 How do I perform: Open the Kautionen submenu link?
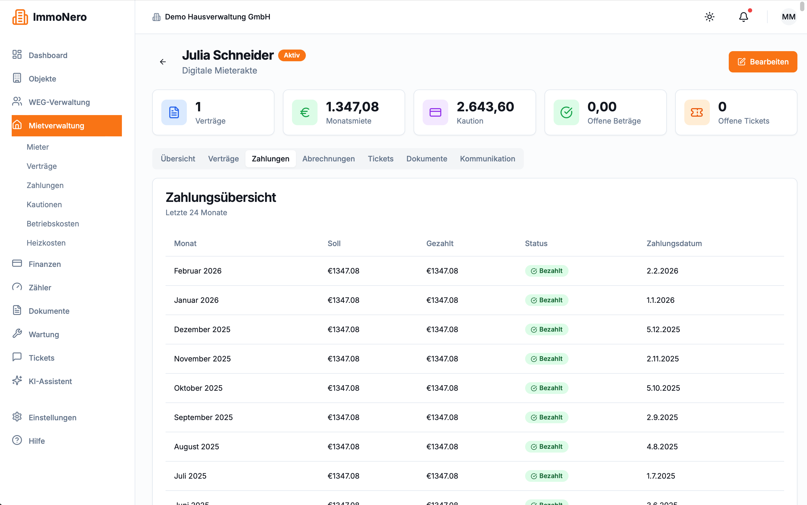click(44, 204)
